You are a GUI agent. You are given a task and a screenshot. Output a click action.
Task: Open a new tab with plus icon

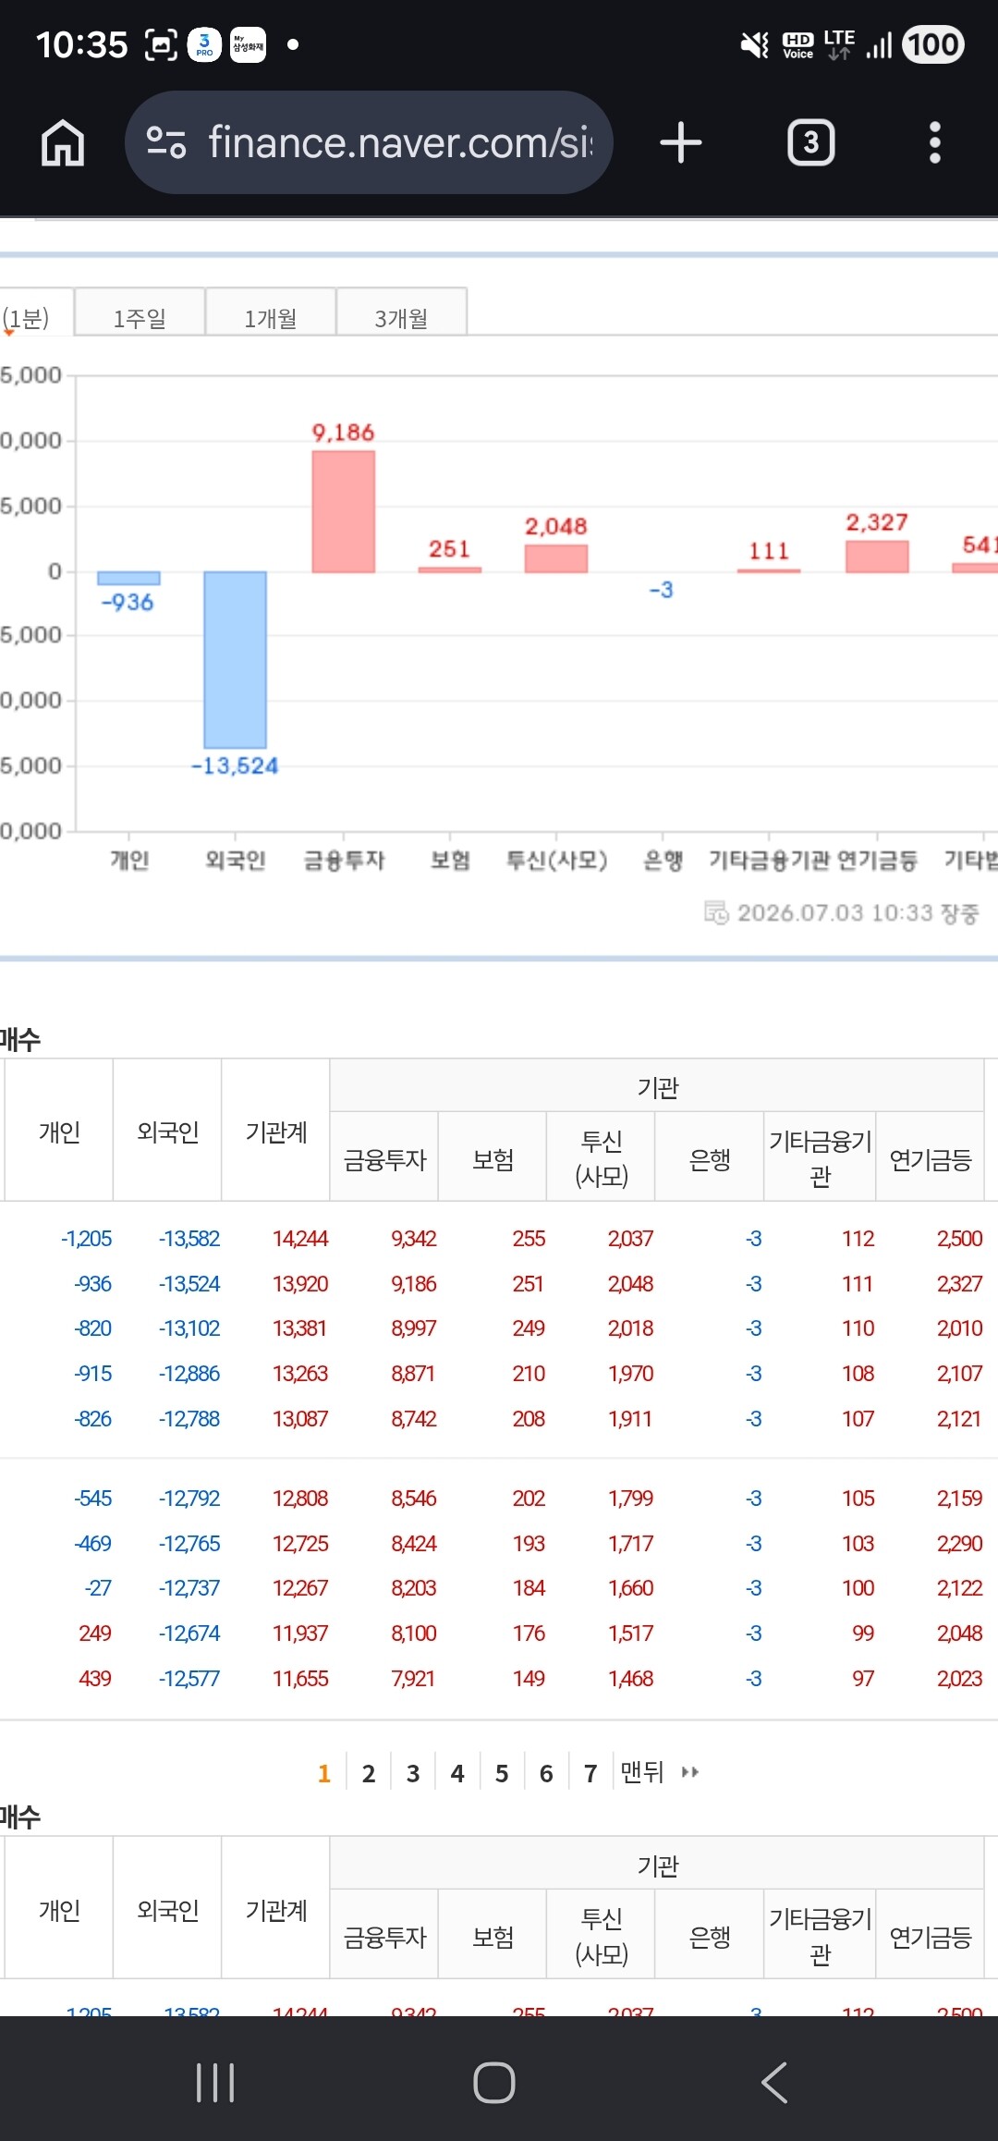pyautogui.click(x=681, y=143)
